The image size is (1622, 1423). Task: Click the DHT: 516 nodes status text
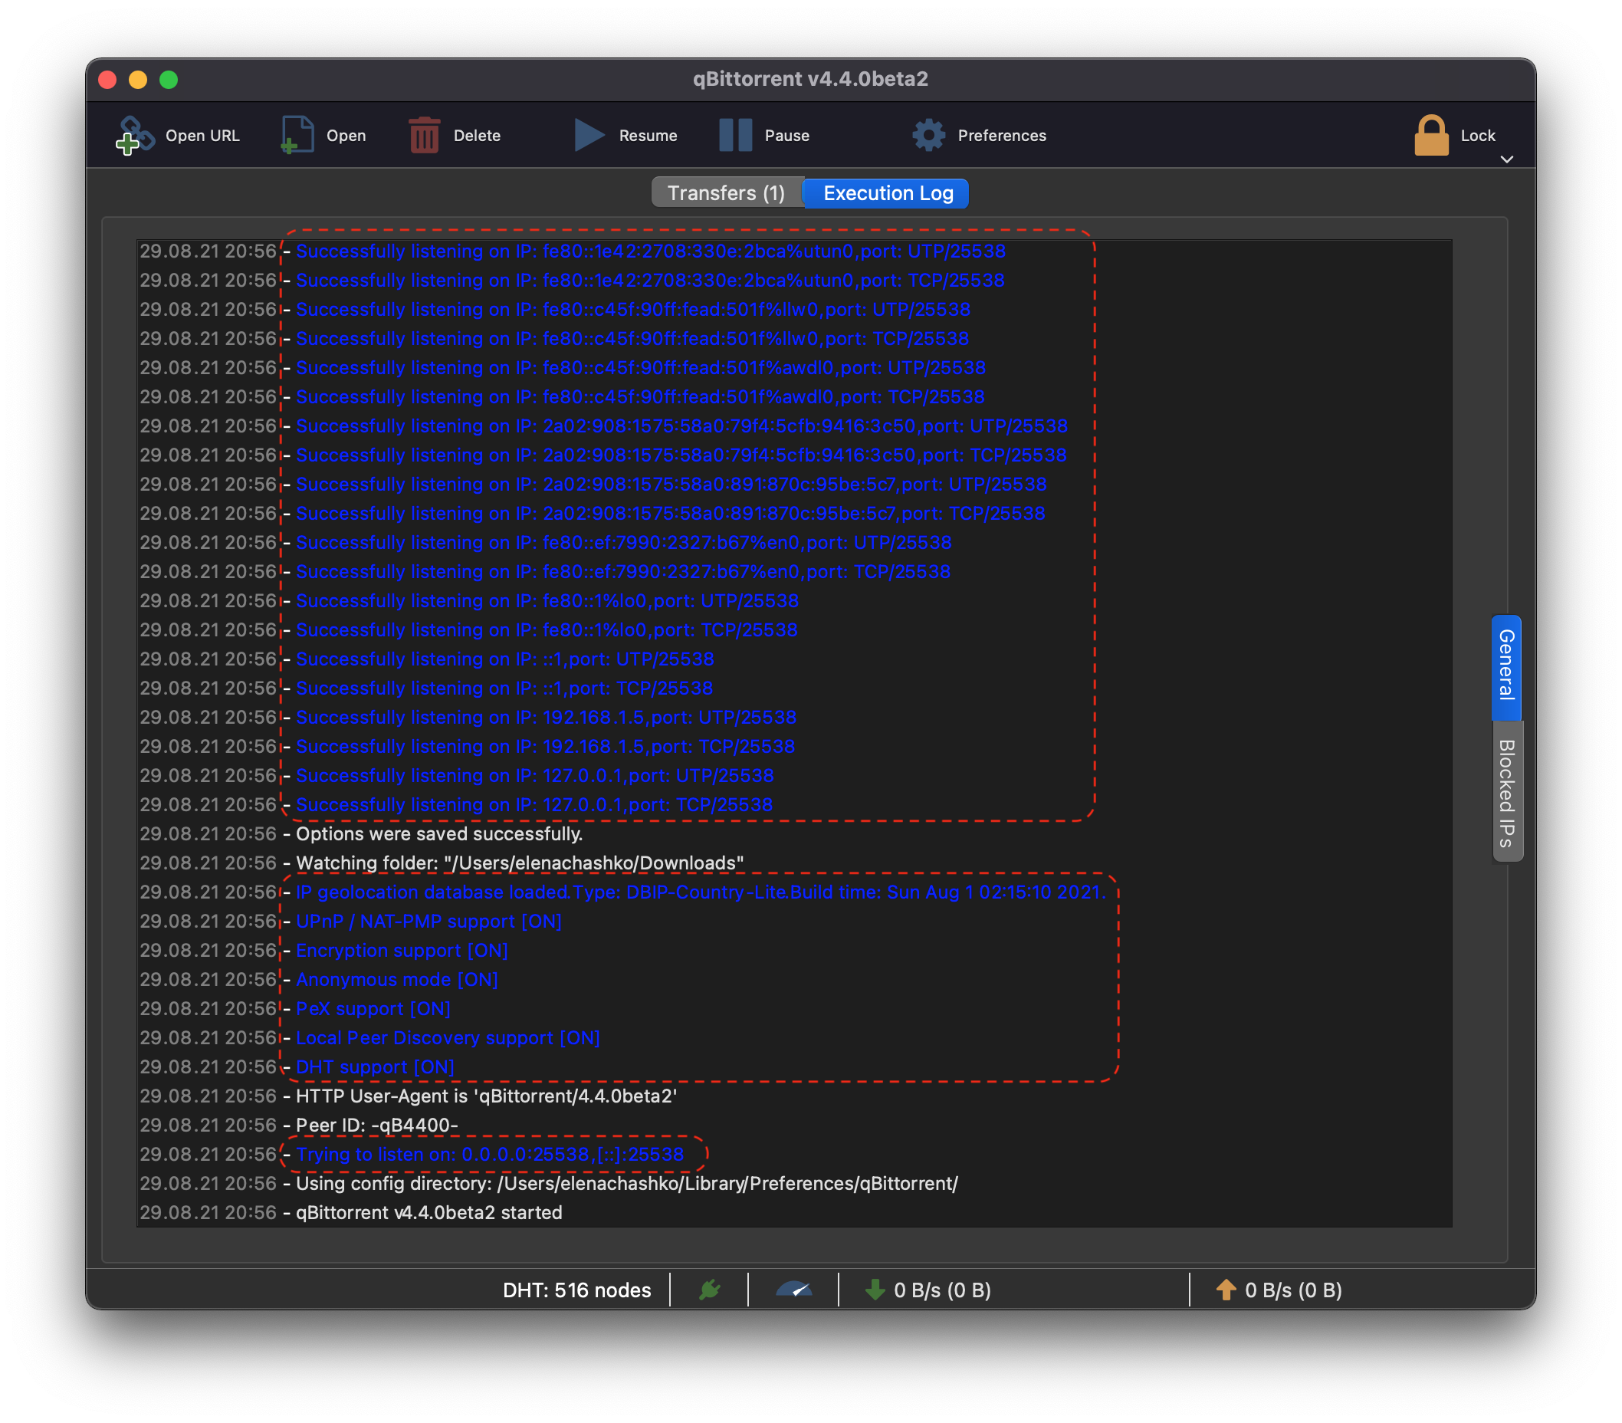[576, 1290]
